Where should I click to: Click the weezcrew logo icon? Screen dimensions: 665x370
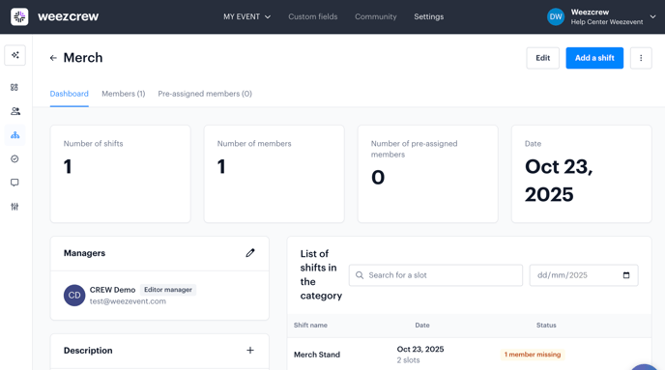click(19, 16)
